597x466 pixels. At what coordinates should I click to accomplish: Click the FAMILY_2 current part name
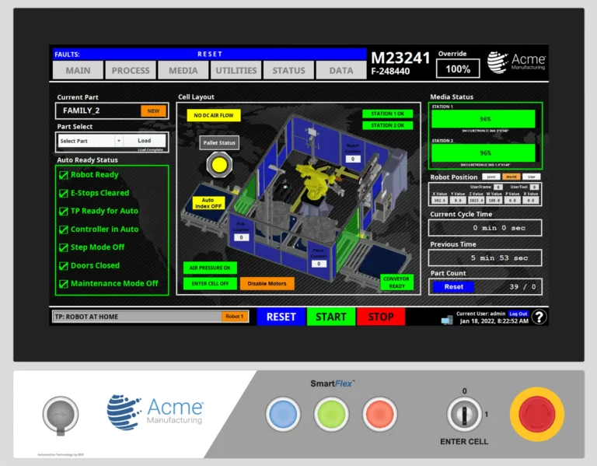81,110
